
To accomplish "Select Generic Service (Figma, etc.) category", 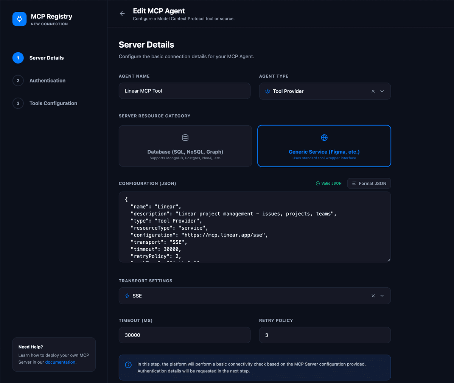I will click(x=324, y=146).
